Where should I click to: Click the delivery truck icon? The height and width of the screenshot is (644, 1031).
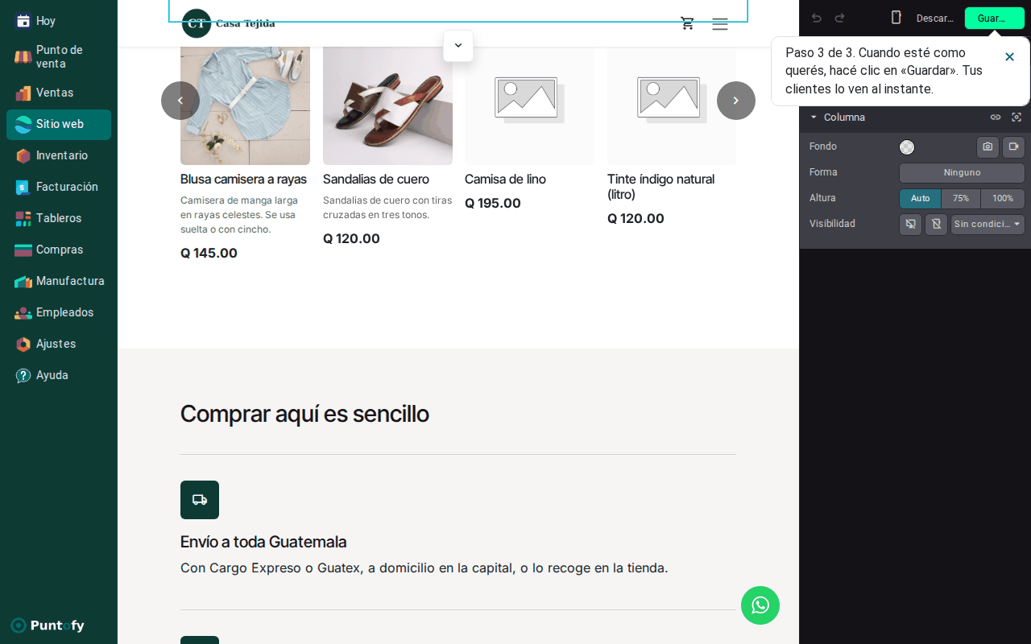(200, 500)
